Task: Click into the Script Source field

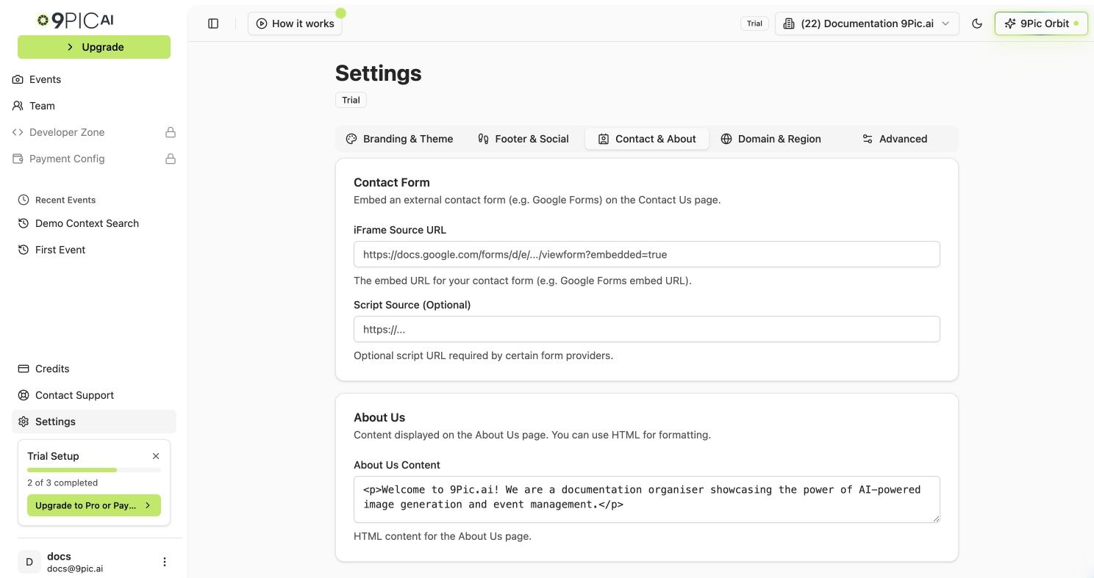Action: click(647, 329)
